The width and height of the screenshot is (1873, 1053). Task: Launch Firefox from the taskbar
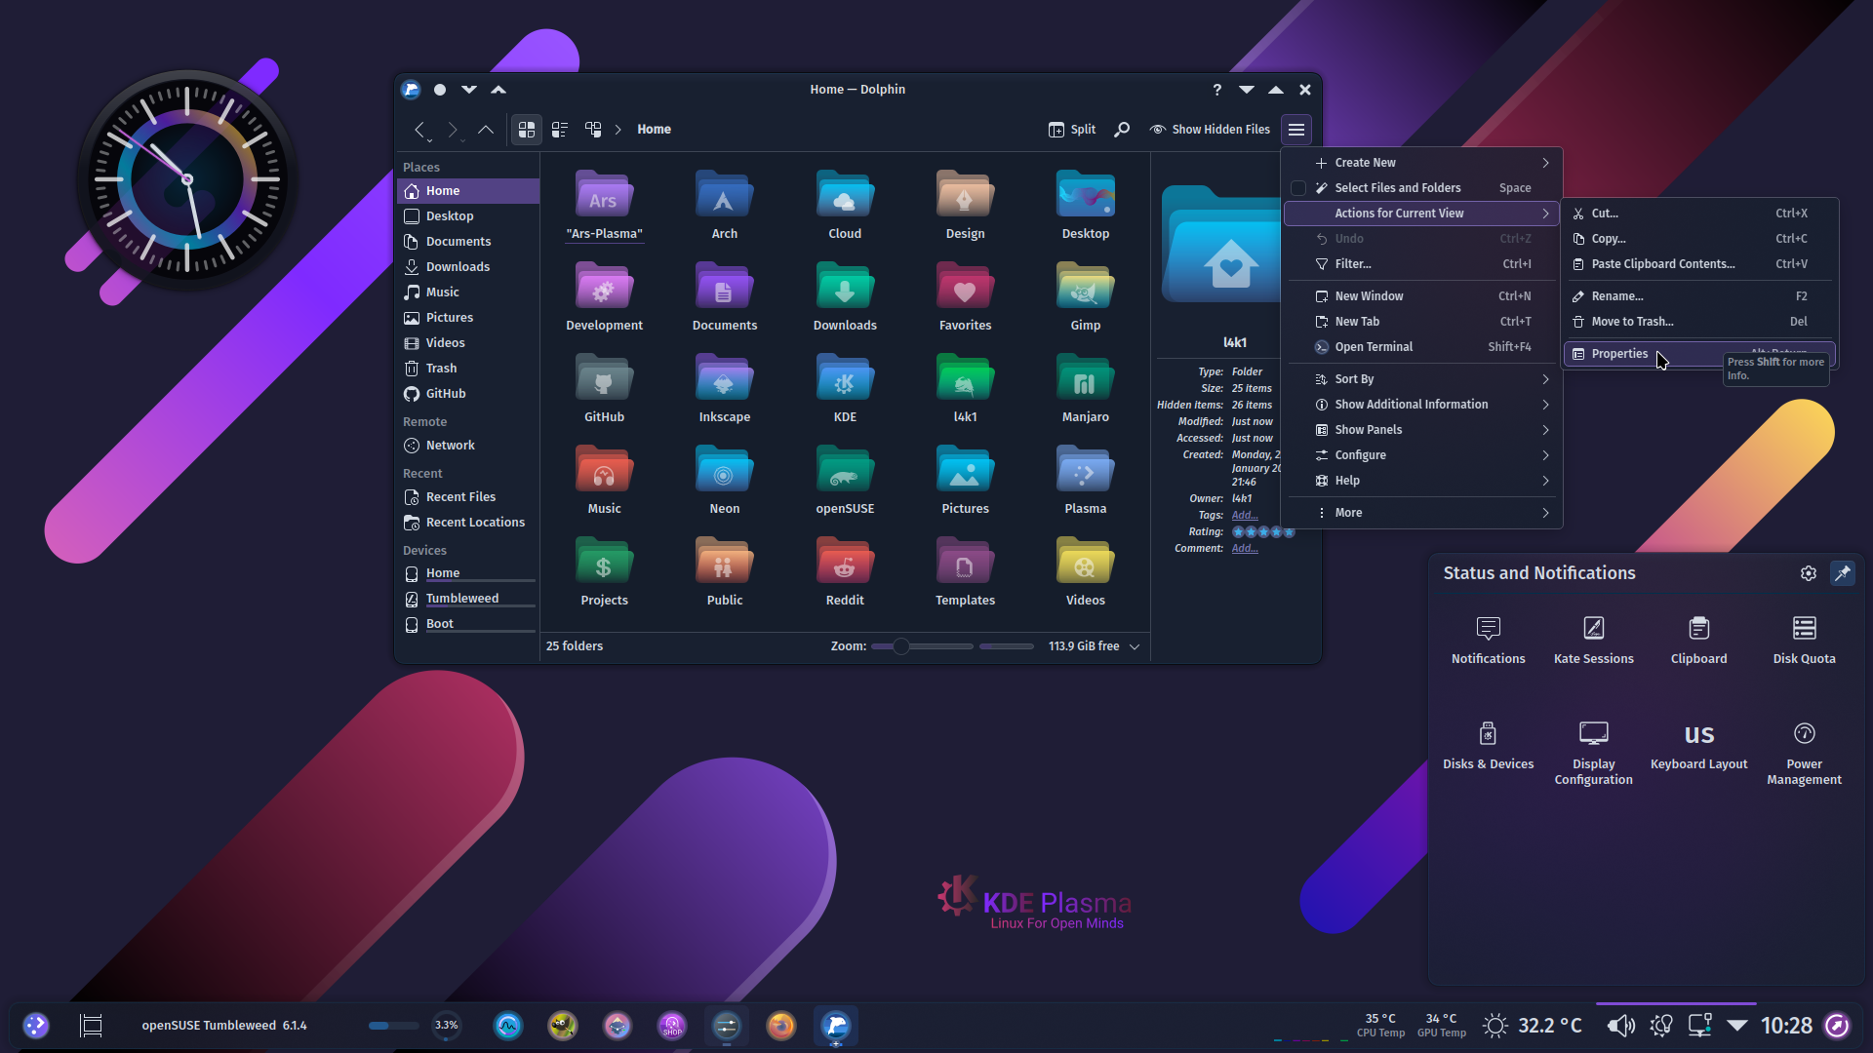781,1026
